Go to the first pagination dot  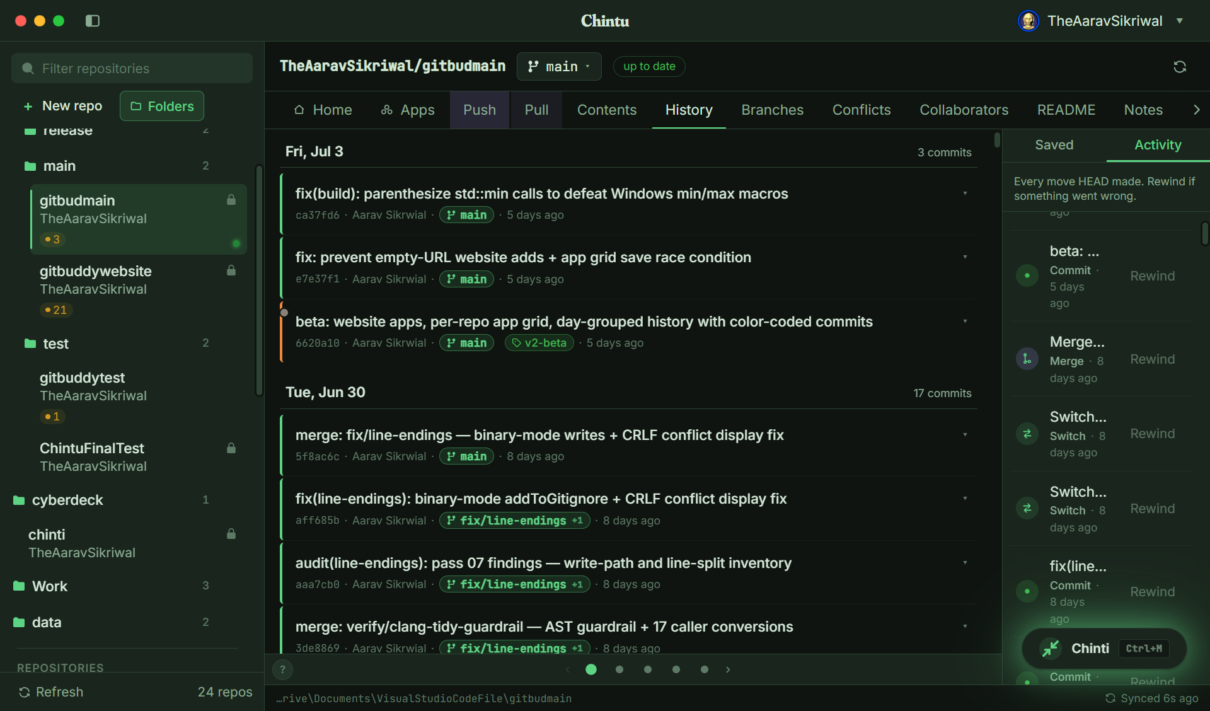591,669
